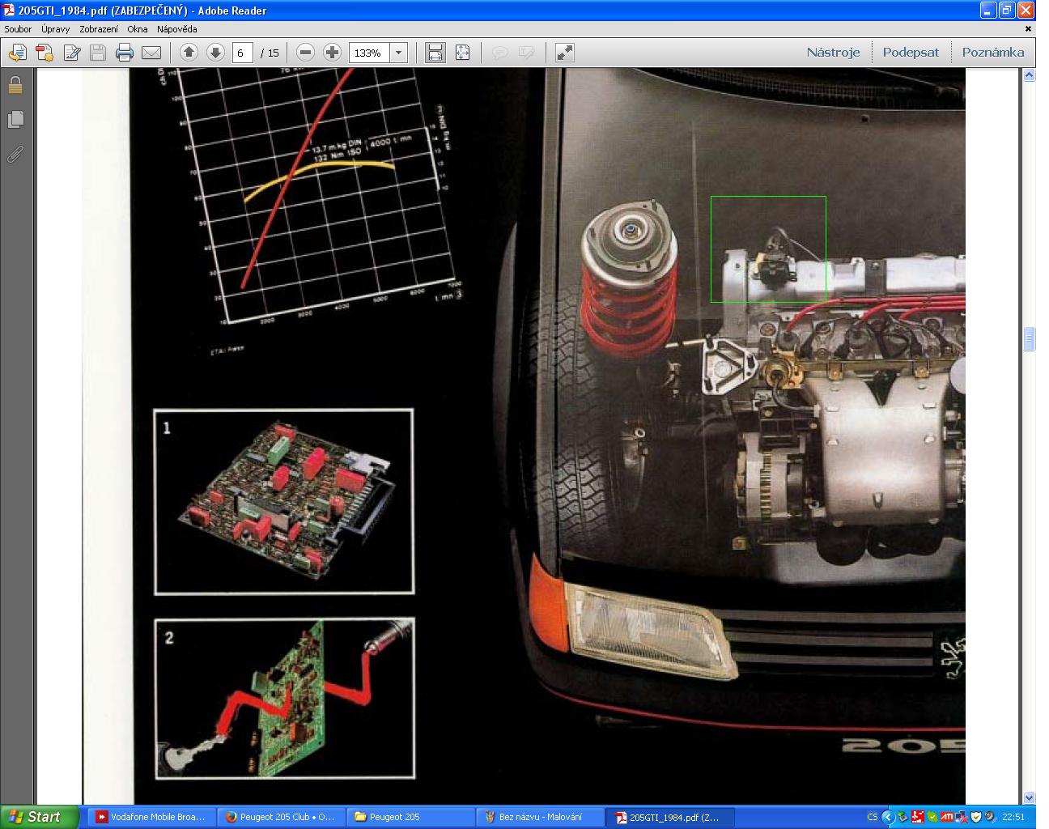Click the Print document icon
Viewport: 1049px width, 829px height.
(x=124, y=53)
